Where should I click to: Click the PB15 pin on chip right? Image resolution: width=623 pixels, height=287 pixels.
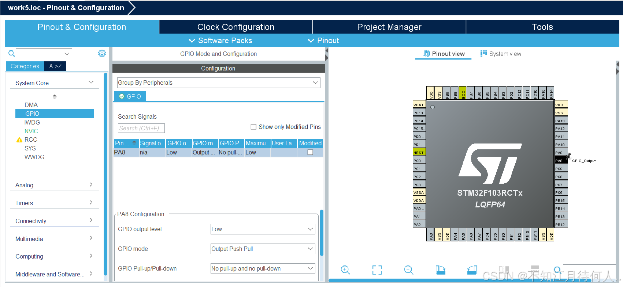coord(561,200)
